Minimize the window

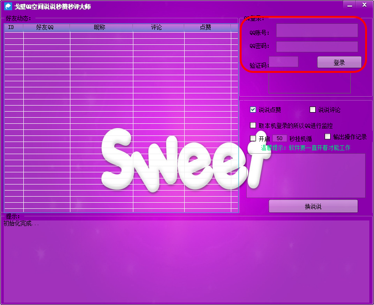pyautogui.click(x=350, y=5)
